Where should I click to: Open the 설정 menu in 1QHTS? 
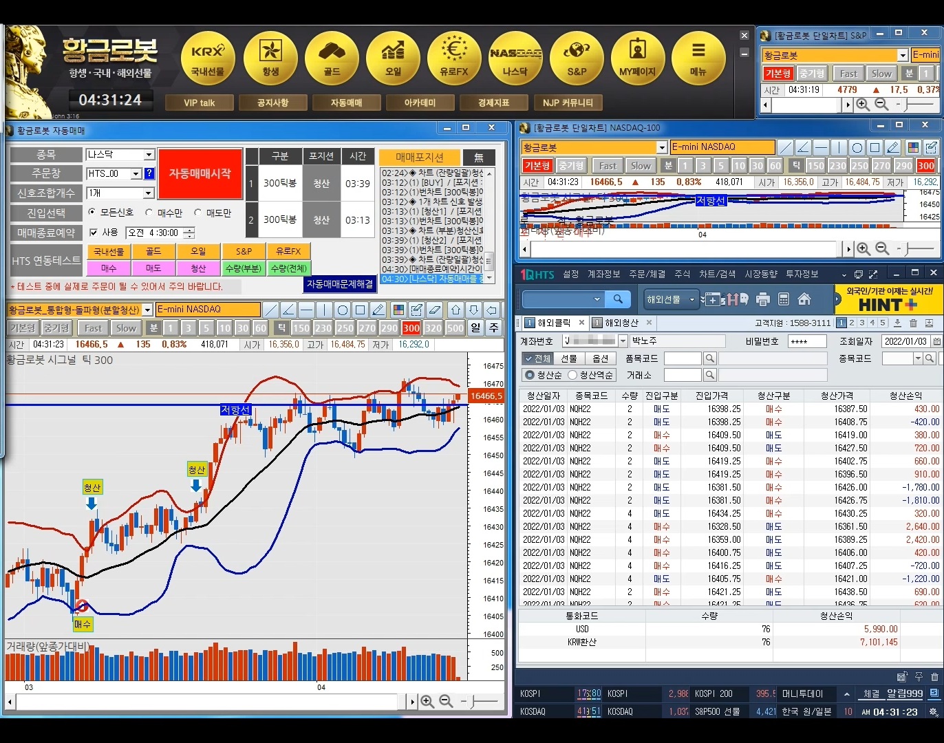pos(571,274)
